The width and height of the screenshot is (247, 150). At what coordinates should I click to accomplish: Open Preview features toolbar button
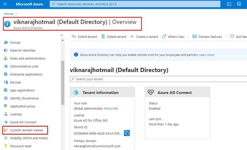point(207,37)
